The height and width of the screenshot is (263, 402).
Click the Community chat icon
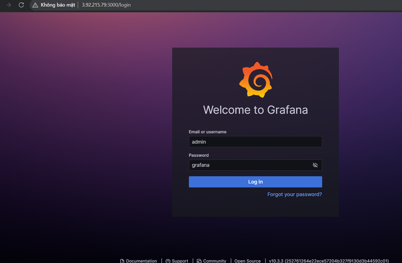tap(199, 261)
